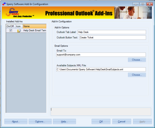This screenshot has height=128, width=155.
Task: Focus the Outlook Tab Label field
Action: 112,32
